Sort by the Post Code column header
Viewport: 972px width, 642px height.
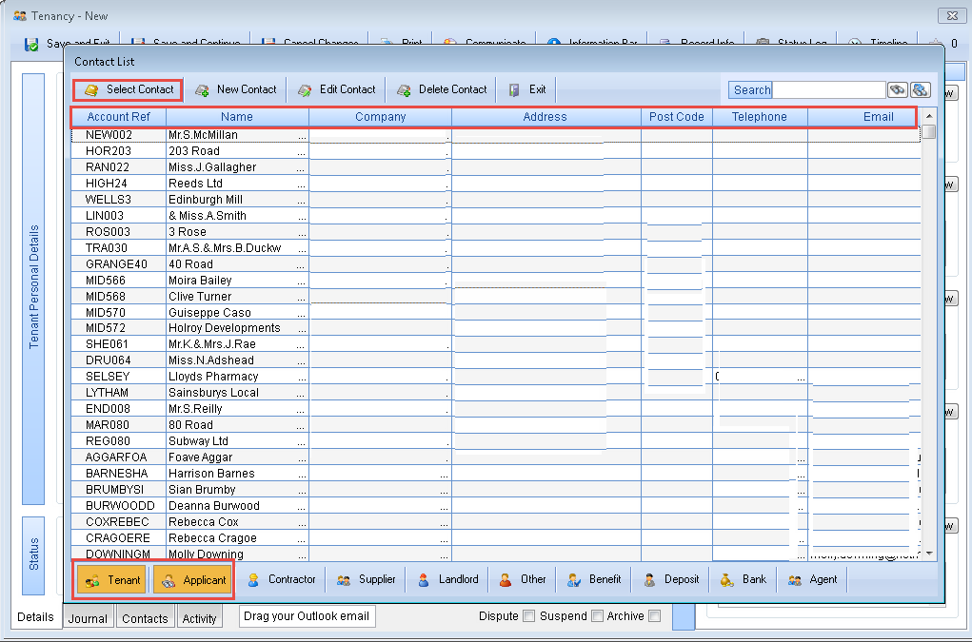pyautogui.click(x=676, y=117)
